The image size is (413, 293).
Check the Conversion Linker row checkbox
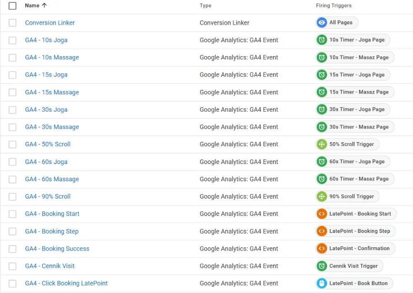12,23
